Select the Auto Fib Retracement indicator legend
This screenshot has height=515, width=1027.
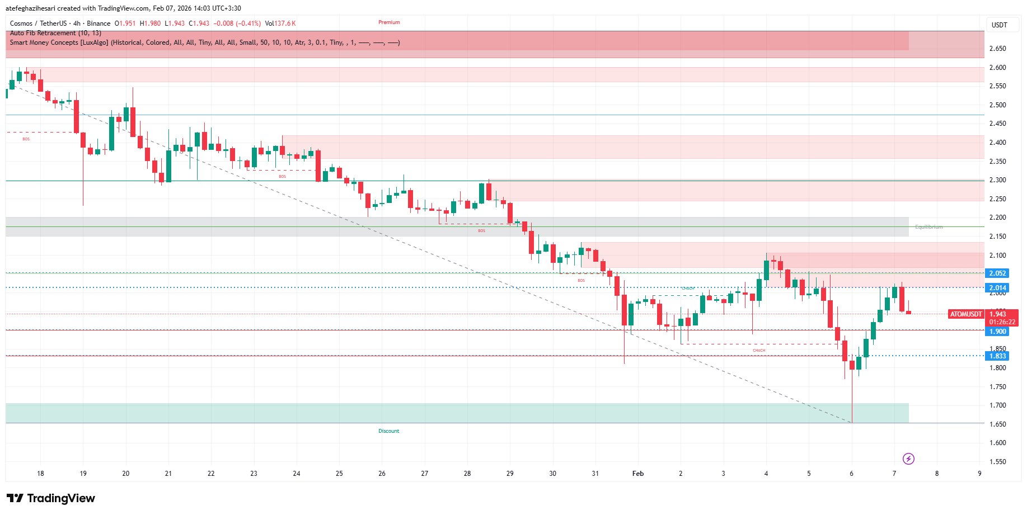[55, 33]
